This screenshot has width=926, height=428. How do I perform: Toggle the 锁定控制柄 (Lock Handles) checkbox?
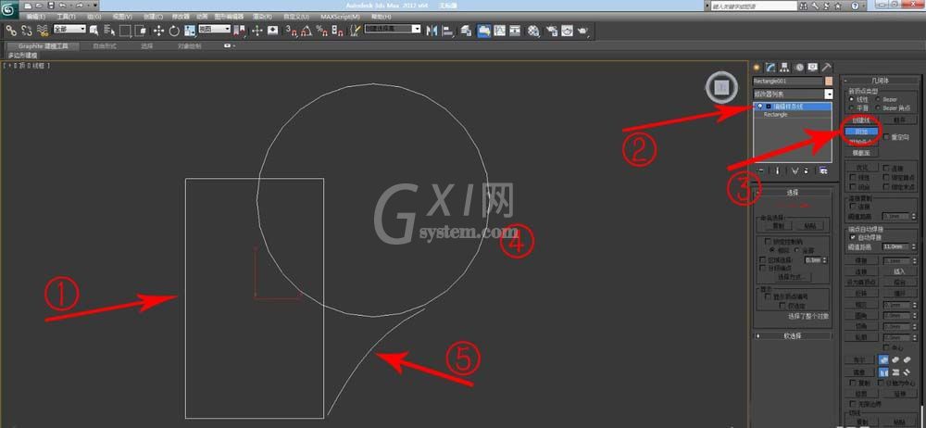[768, 241]
